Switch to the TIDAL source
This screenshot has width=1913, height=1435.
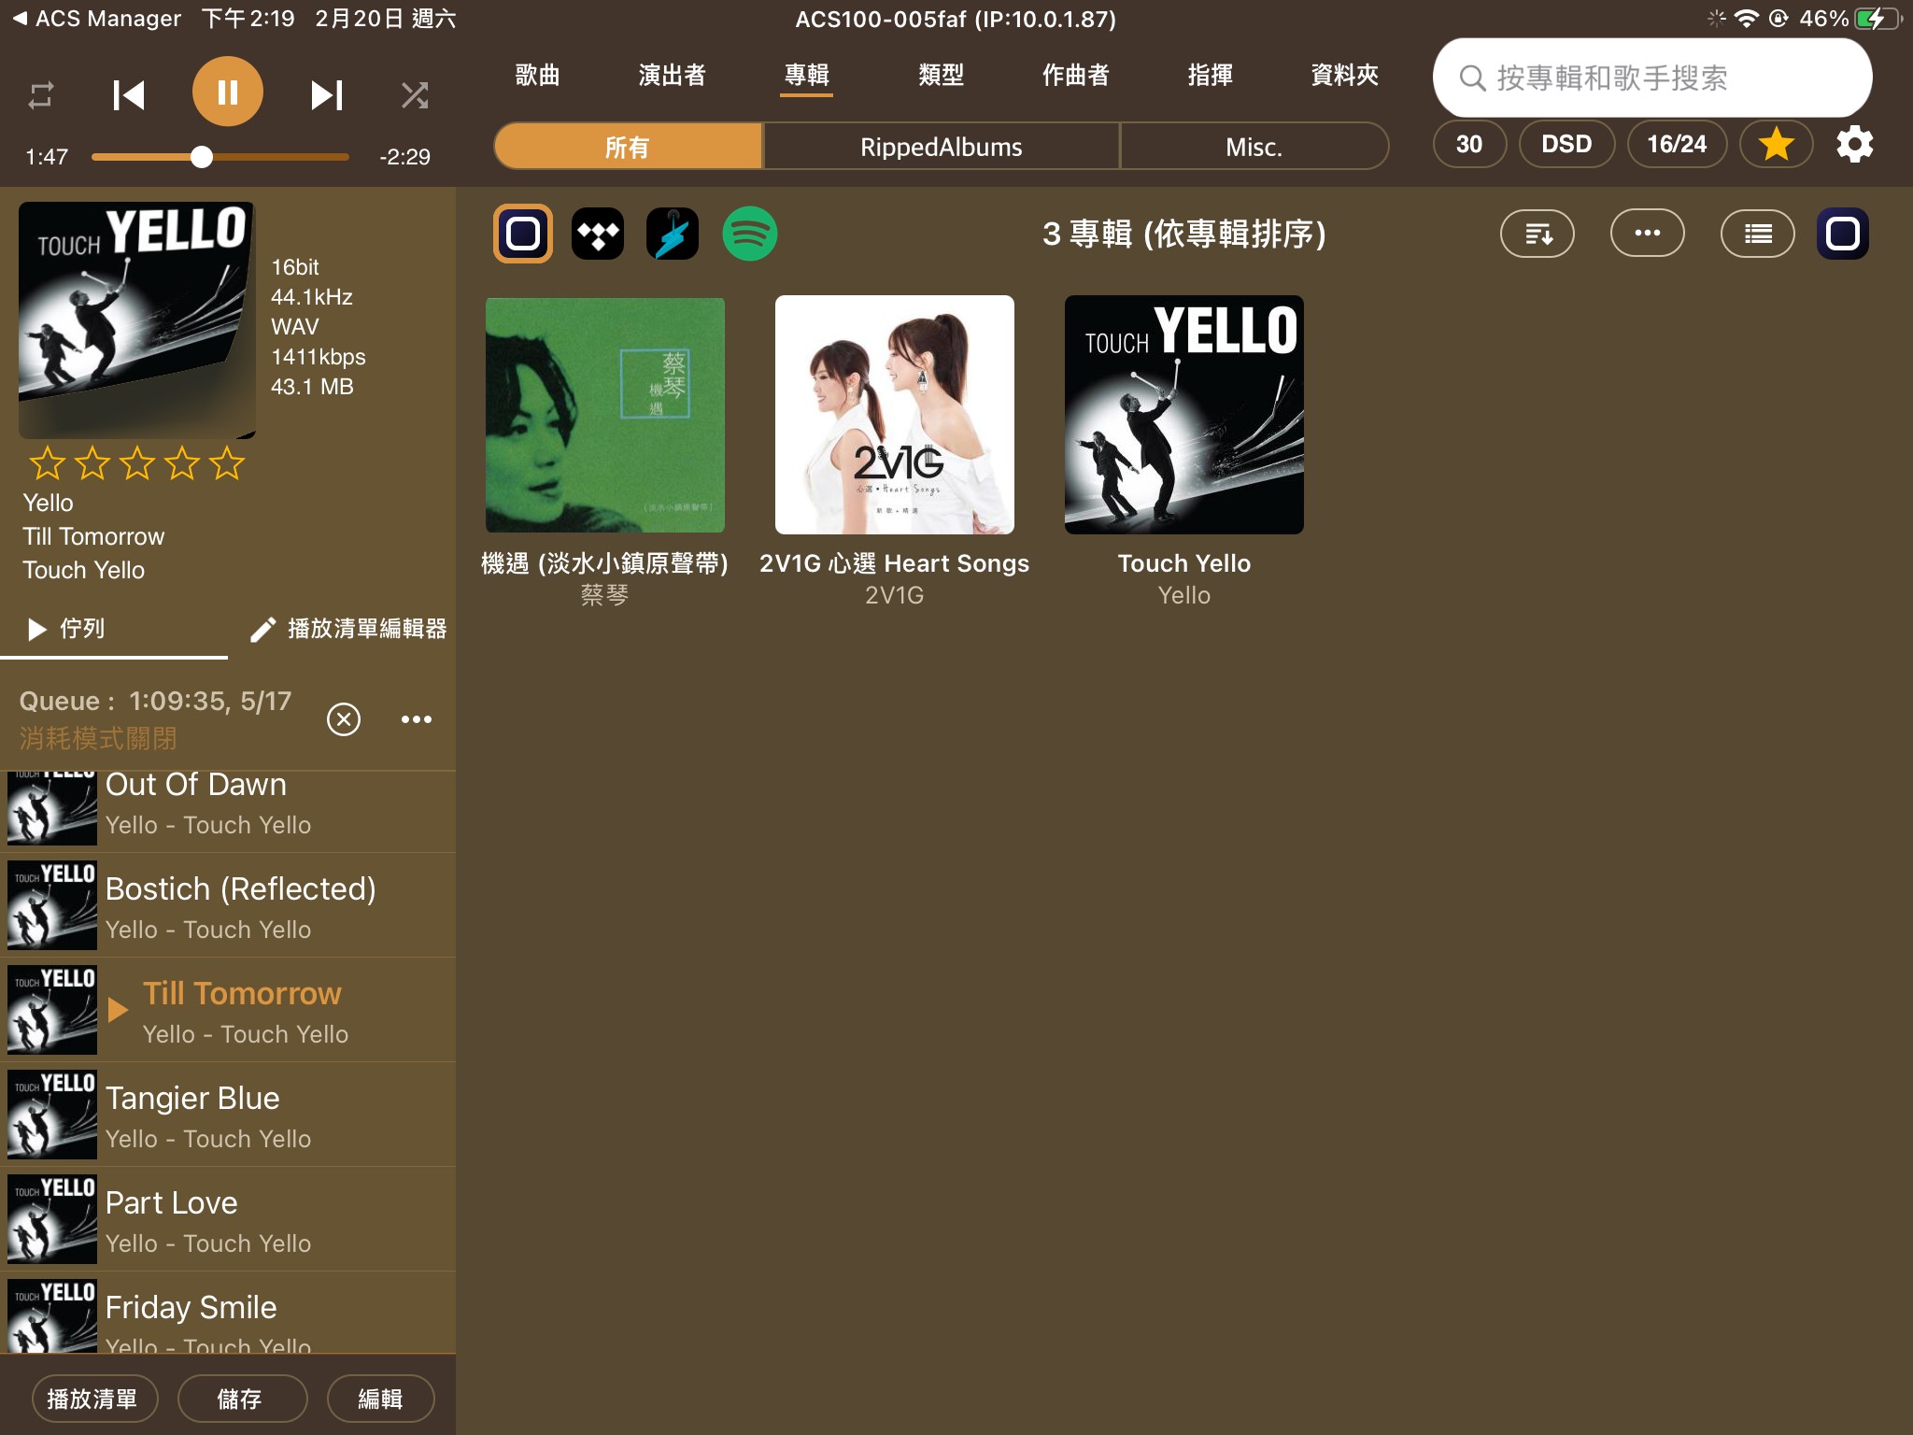coord(598,234)
